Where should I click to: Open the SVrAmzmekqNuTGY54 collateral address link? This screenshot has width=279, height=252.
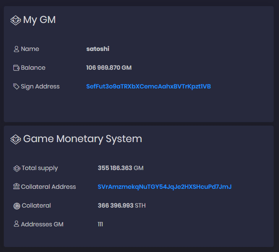(x=165, y=187)
